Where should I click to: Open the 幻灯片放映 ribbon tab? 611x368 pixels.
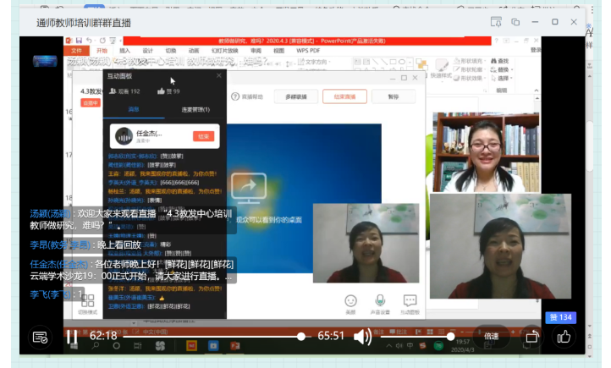pos(225,51)
